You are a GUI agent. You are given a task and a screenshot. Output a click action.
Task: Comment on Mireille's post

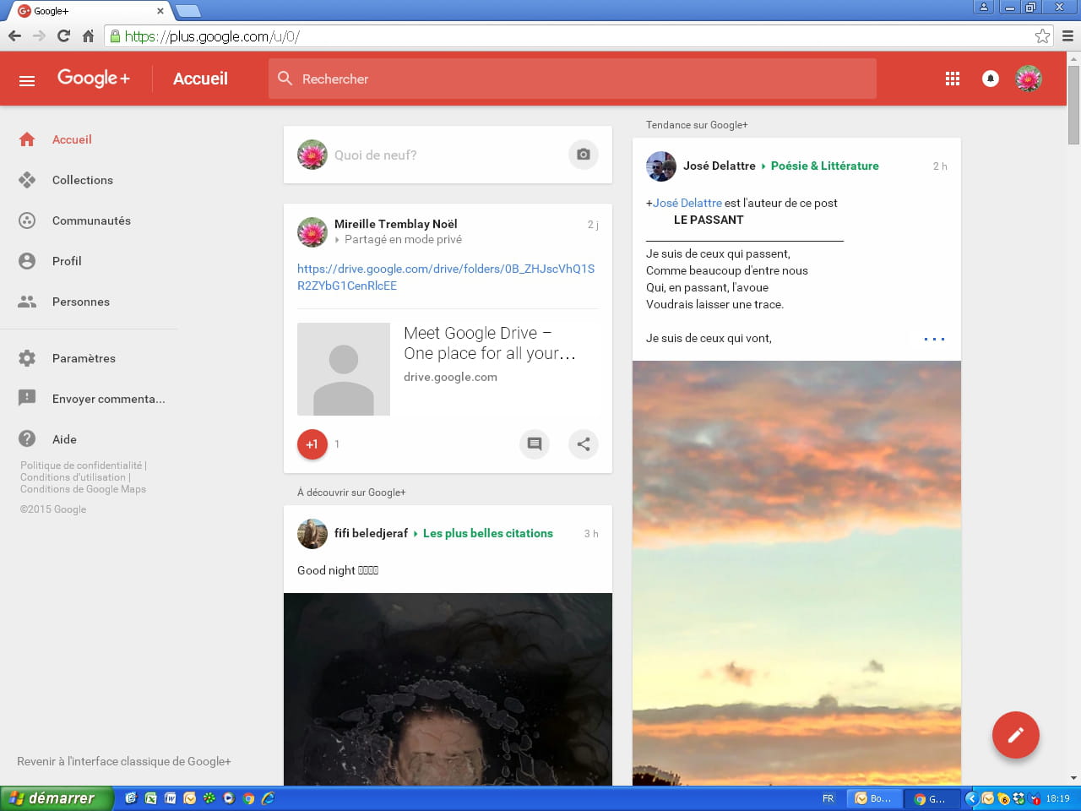535,444
